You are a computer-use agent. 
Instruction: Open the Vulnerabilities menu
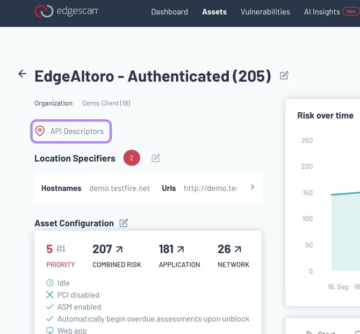[265, 11]
